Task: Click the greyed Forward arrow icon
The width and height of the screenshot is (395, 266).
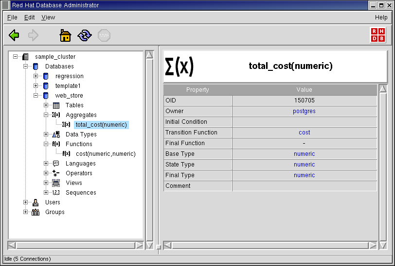Action: click(33, 35)
